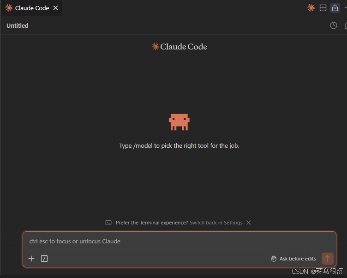Click the Claude Code logo heading
This screenshot has height=278, width=347.
(x=179, y=47)
